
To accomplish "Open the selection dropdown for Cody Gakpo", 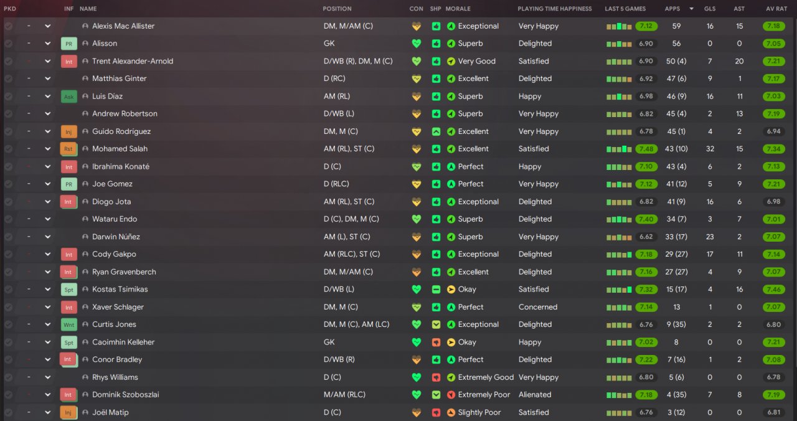I will point(47,254).
